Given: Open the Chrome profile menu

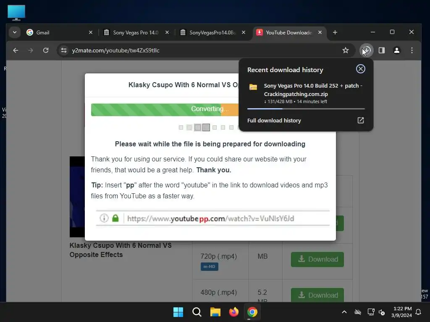Looking at the screenshot, I should point(397,50).
